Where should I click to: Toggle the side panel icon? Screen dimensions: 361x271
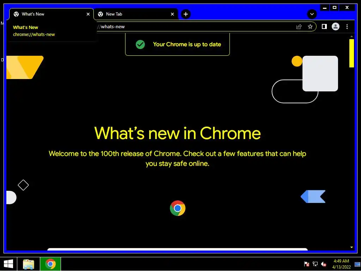324,26
